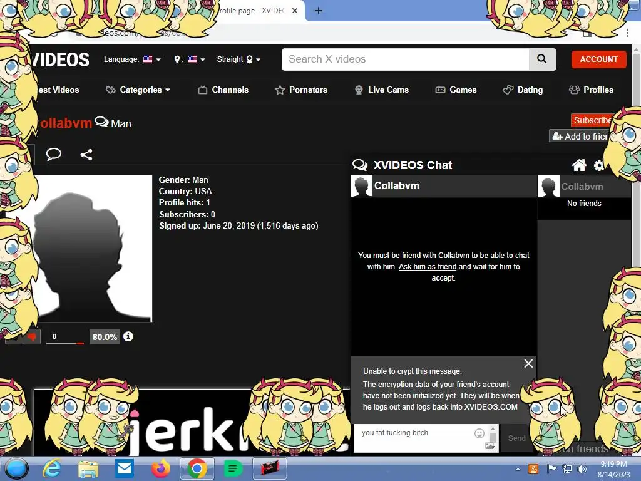Expand the Straight orientation dropdown
The image size is (641, 481).
click(x=238, y=59)
